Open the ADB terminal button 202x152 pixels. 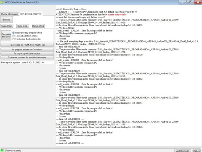tap(183, 151)
